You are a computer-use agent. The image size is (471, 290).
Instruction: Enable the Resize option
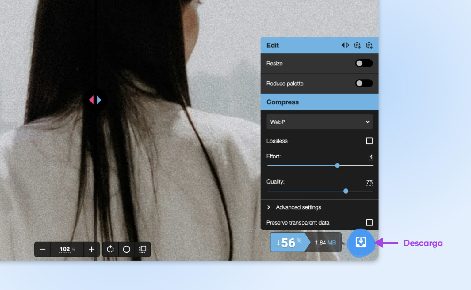click(364, 63)
